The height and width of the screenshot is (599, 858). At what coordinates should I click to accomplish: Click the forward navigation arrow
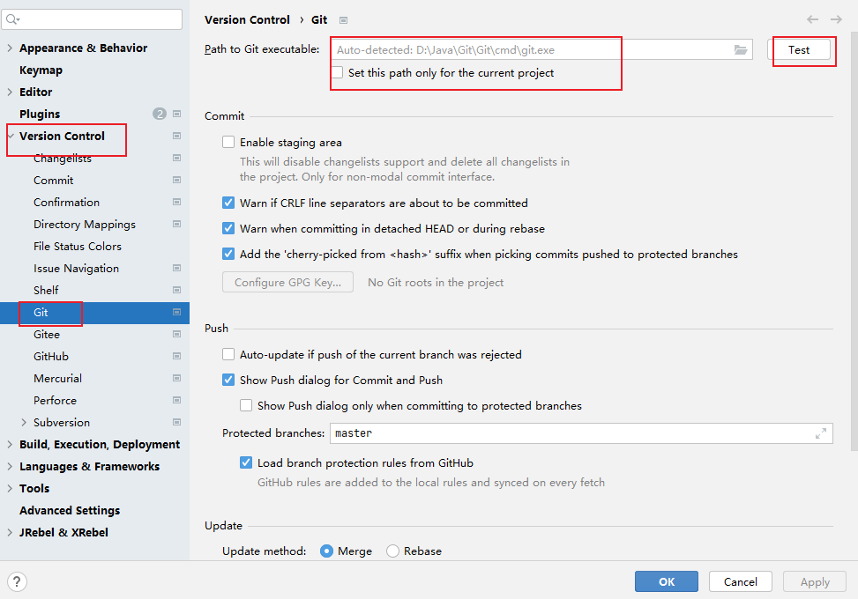tap(836, 19)
